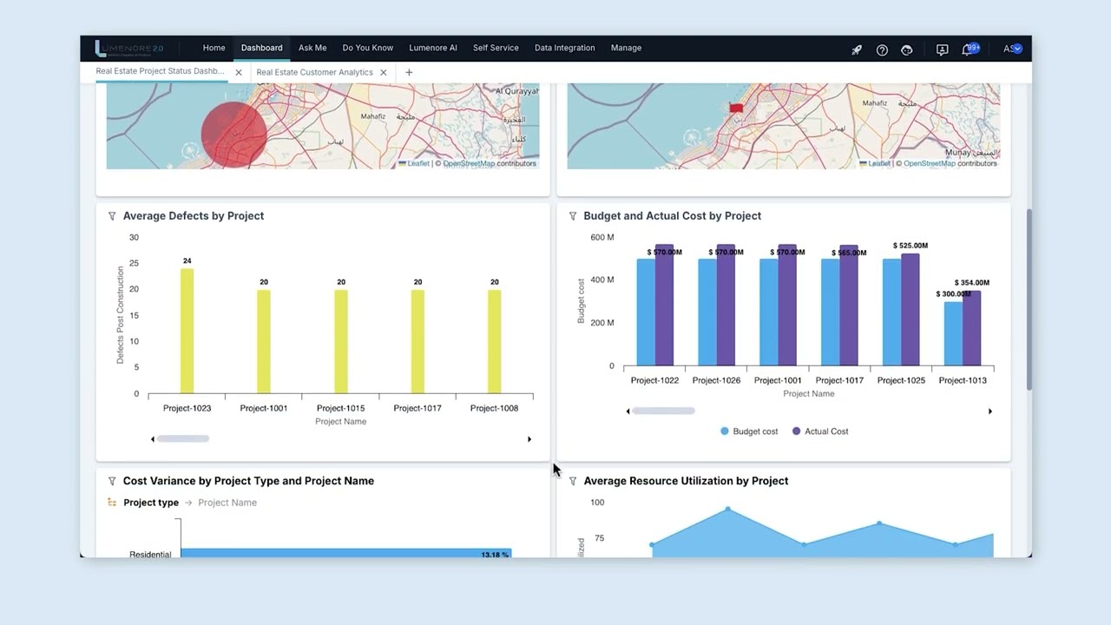Click the rocket launch icon
Screen dimensions: 1111x625
[x=856, y=49]
